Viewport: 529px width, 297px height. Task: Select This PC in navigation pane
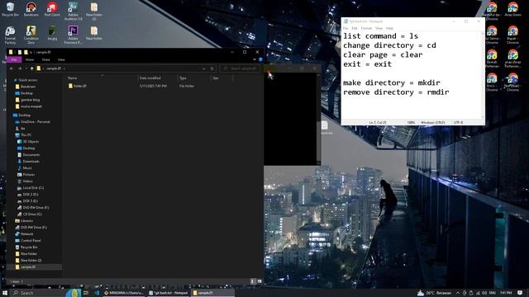pos(26,135)
